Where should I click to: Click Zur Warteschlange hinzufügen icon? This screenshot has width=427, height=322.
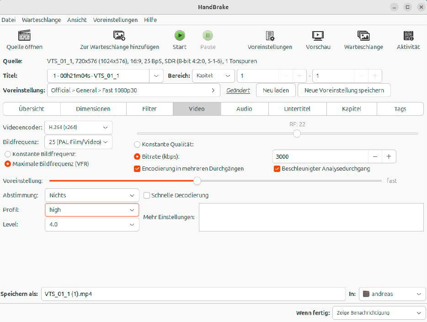[x=118, y=39]
